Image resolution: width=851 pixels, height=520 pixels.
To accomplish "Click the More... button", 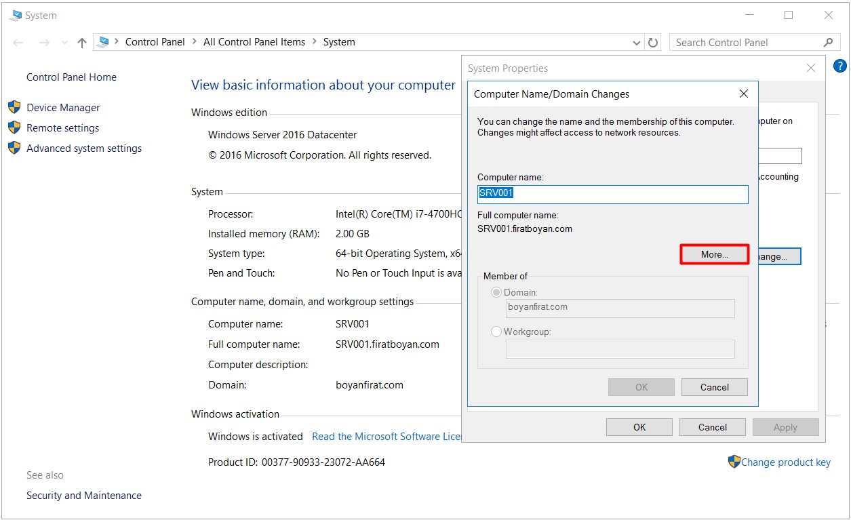I will (x=715, y=254).
